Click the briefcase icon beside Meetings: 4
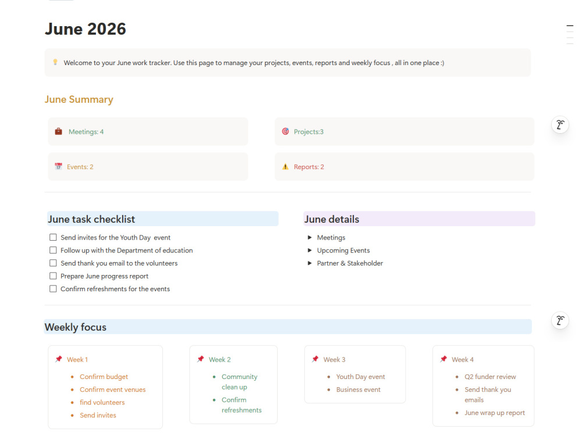The width and height of the screenshot is (582, 436). point(59,131)
